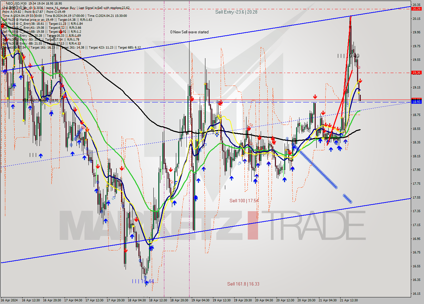The image size is (424, 304).
Task: Click the '16.44' low price label
Action: coord(148,281)
